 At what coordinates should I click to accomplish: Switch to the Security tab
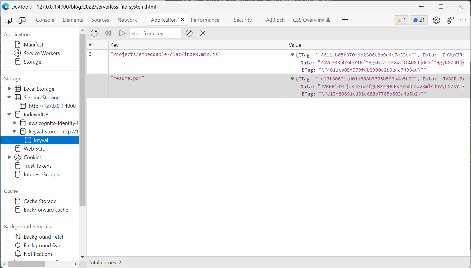click(243, 20)
